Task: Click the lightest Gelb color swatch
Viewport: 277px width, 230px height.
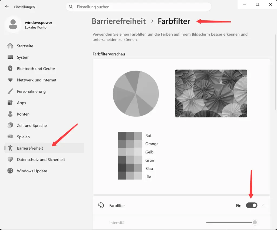Action: (138, 152)
